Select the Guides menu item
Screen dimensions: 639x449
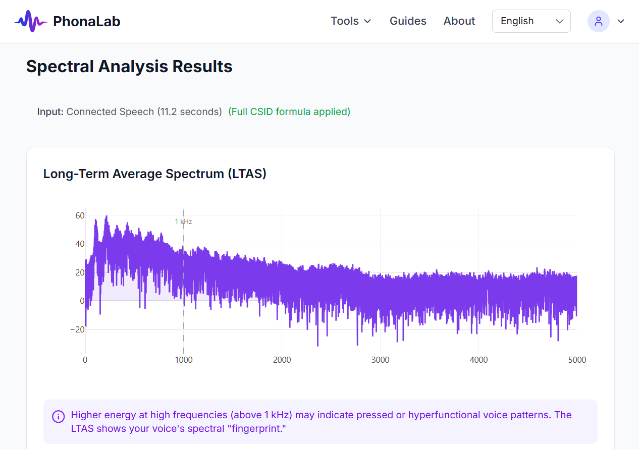[408, 21]
